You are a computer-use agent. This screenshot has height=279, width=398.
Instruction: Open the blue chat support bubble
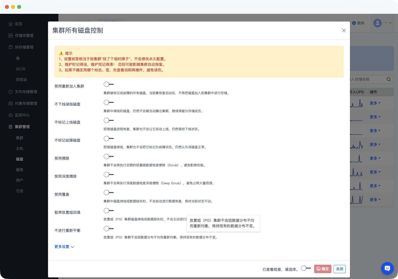click(387, 268)
